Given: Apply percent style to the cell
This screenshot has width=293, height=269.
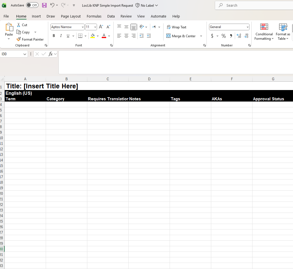Looking at the screenshot, I should (224, 36).
